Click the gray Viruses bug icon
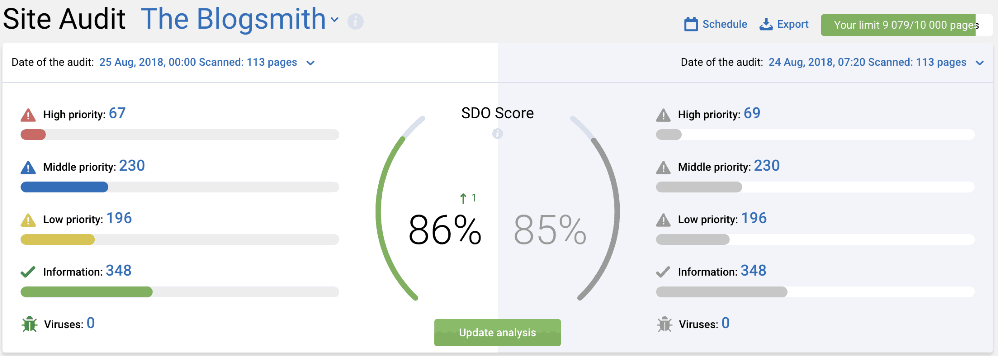Viewport: 998px width, 356px height. (665, 324)
